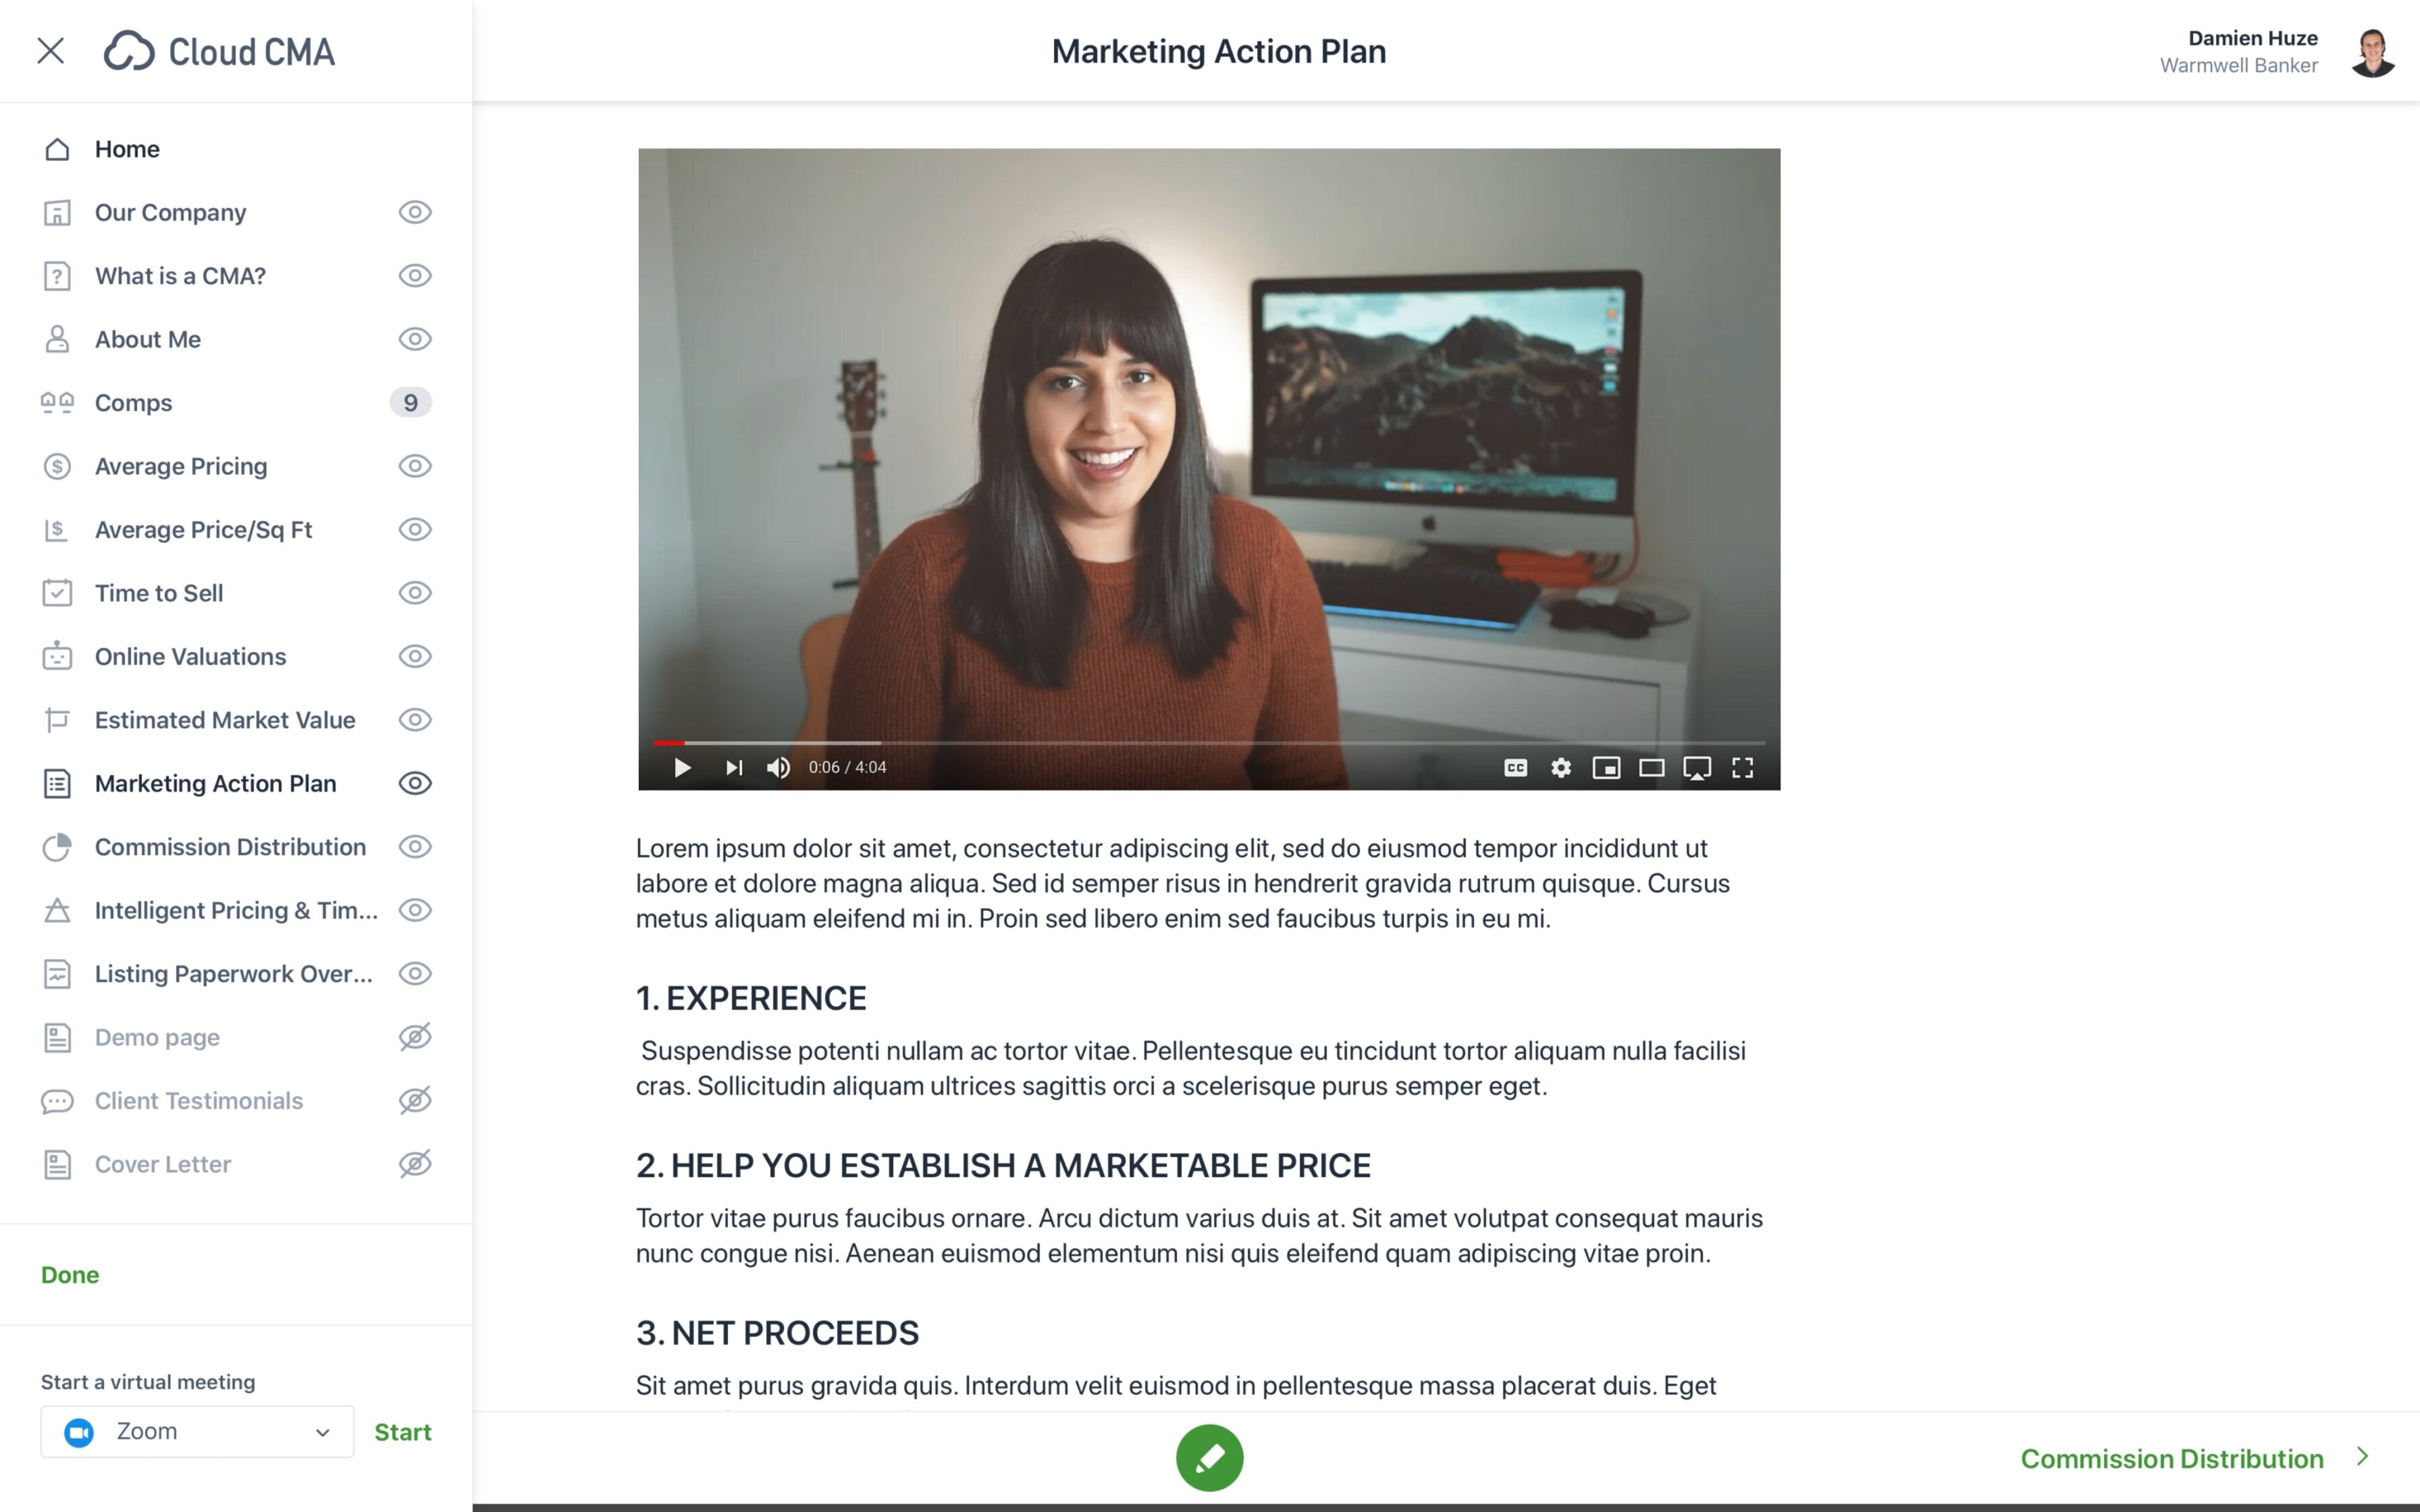Toggle visibility for Average Price/Sq Ft

pyautogui.click(x=413, y=528)
